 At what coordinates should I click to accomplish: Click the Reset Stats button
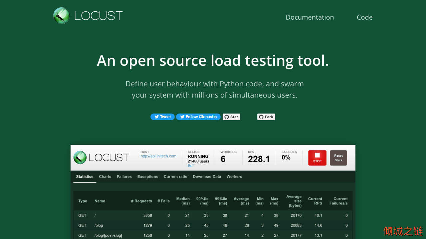tap(338, 158)
